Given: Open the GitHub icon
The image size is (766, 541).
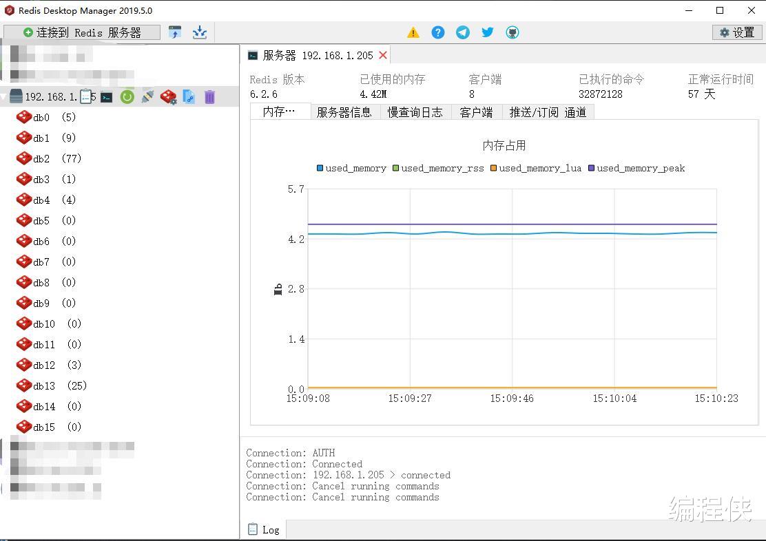Looking at the screenshot, I should [512, 32].
